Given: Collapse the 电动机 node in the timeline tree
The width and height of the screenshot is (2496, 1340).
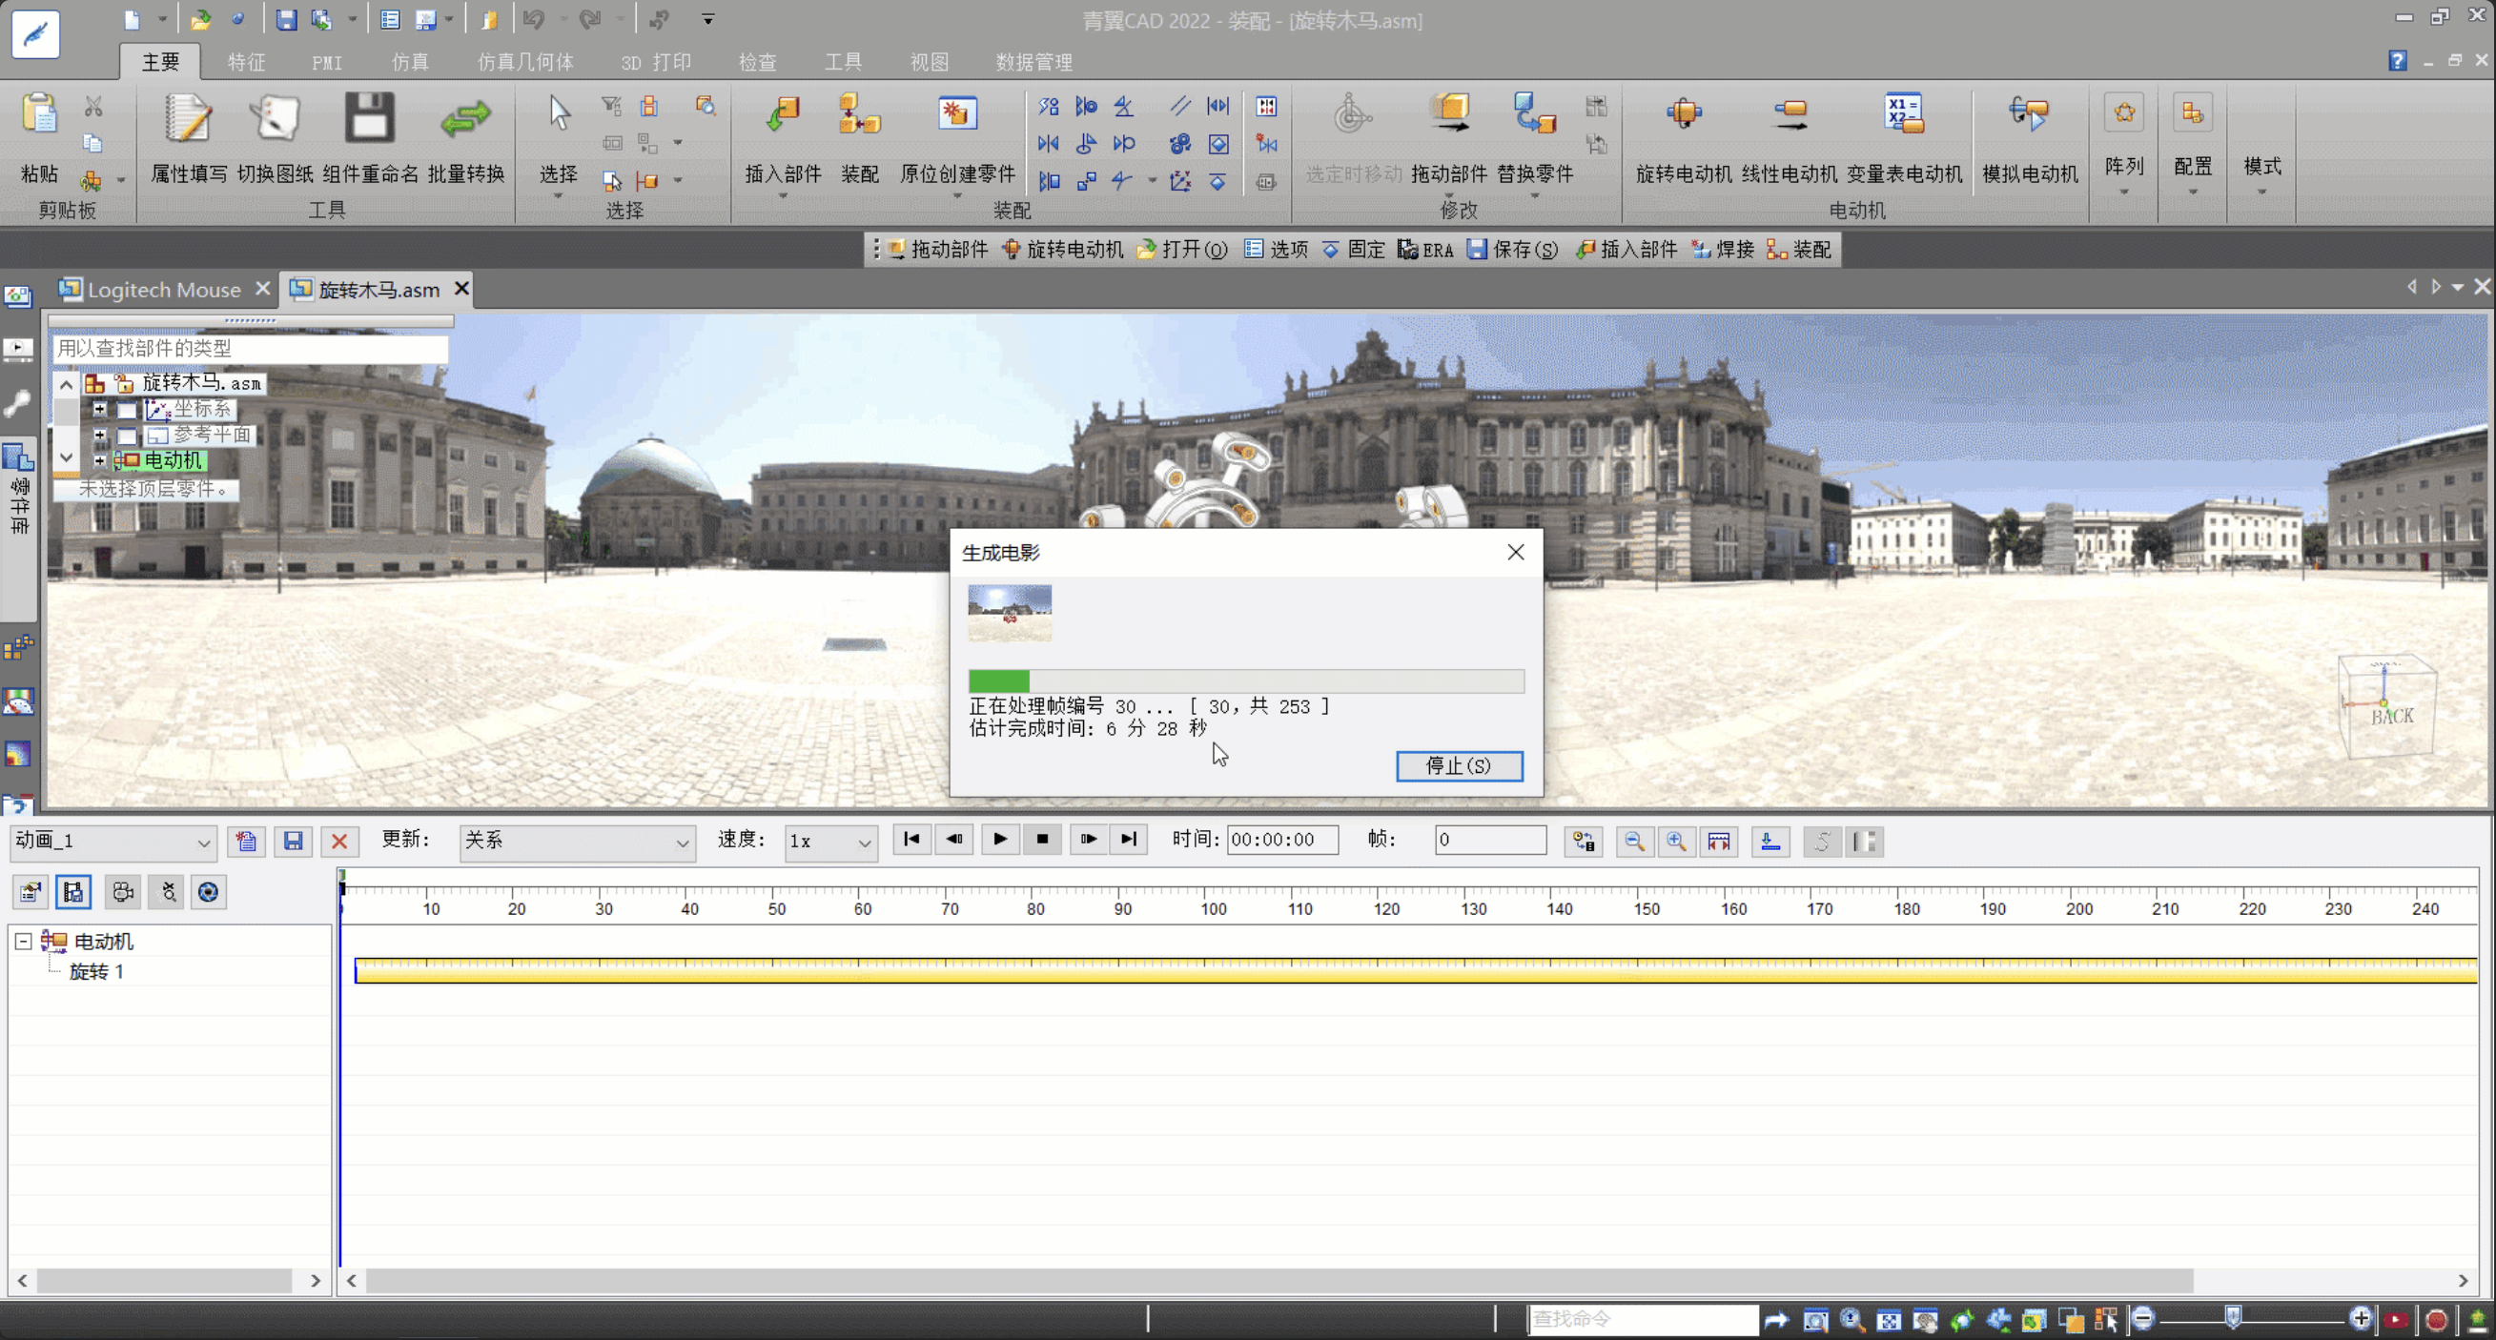Looking at the screenshot, I should pos(23,941).
